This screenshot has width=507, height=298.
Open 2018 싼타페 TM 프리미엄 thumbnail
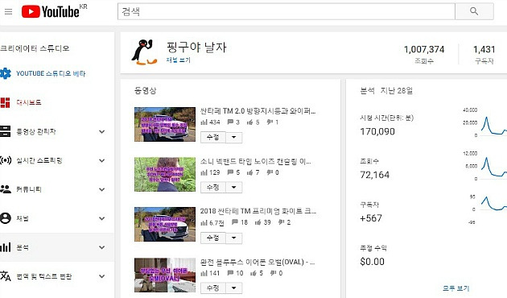165,224
